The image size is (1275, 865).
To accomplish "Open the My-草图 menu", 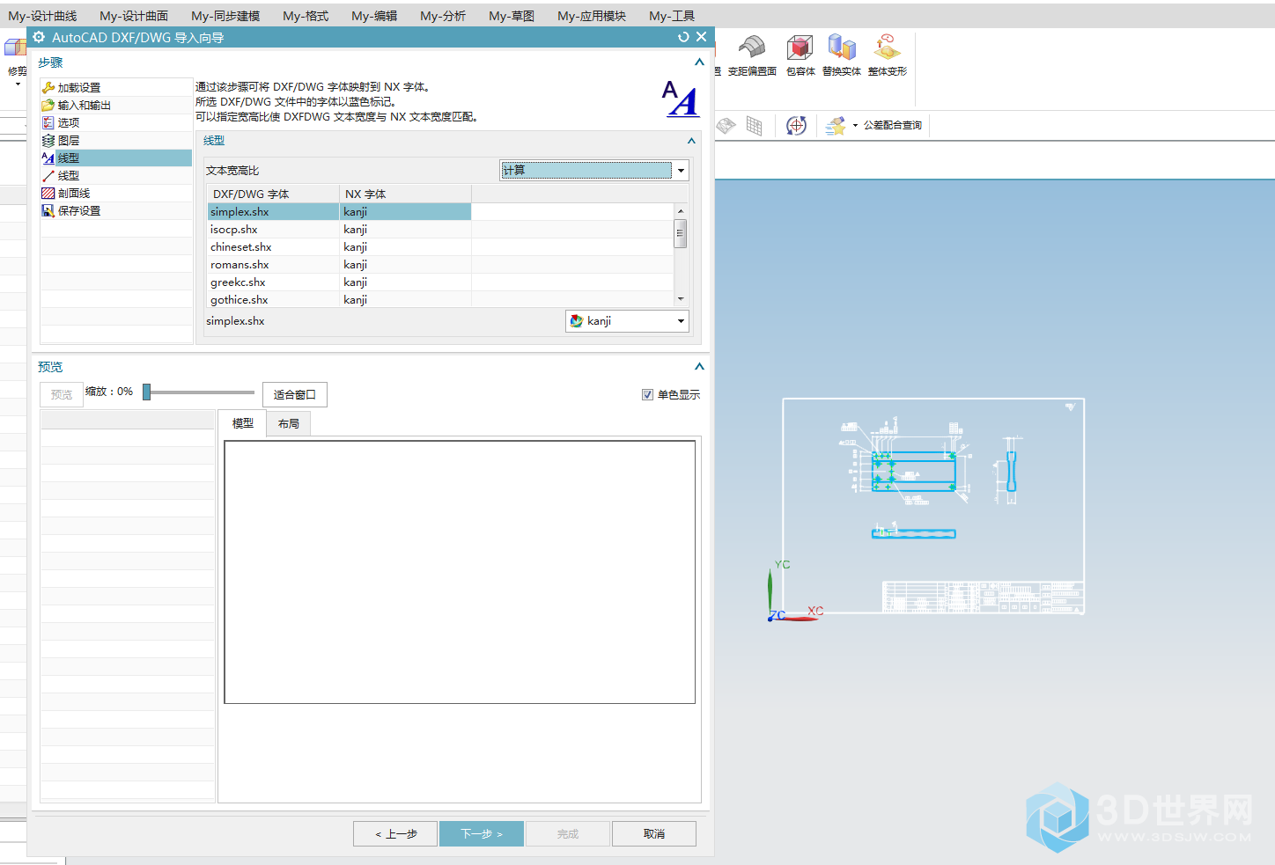I will 512,16.
